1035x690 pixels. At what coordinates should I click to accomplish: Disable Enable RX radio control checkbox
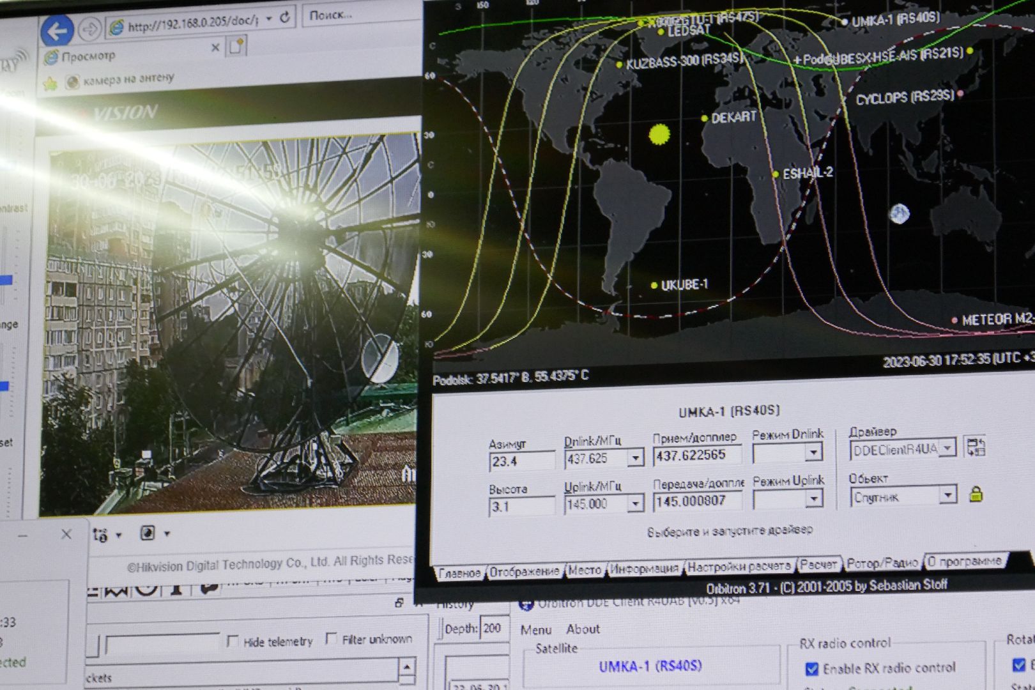tap(811, 669)
